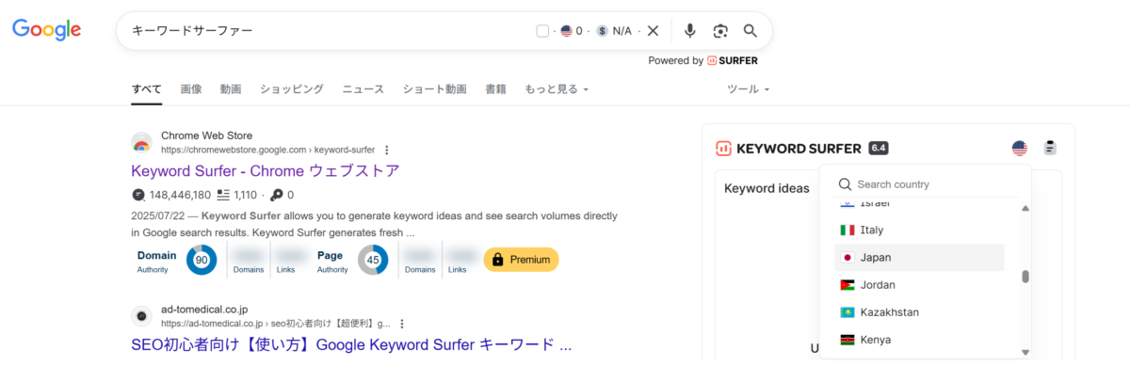Click the key icon showing 0 keywords
The image size is (1130, 382).
tap(276, 196)
